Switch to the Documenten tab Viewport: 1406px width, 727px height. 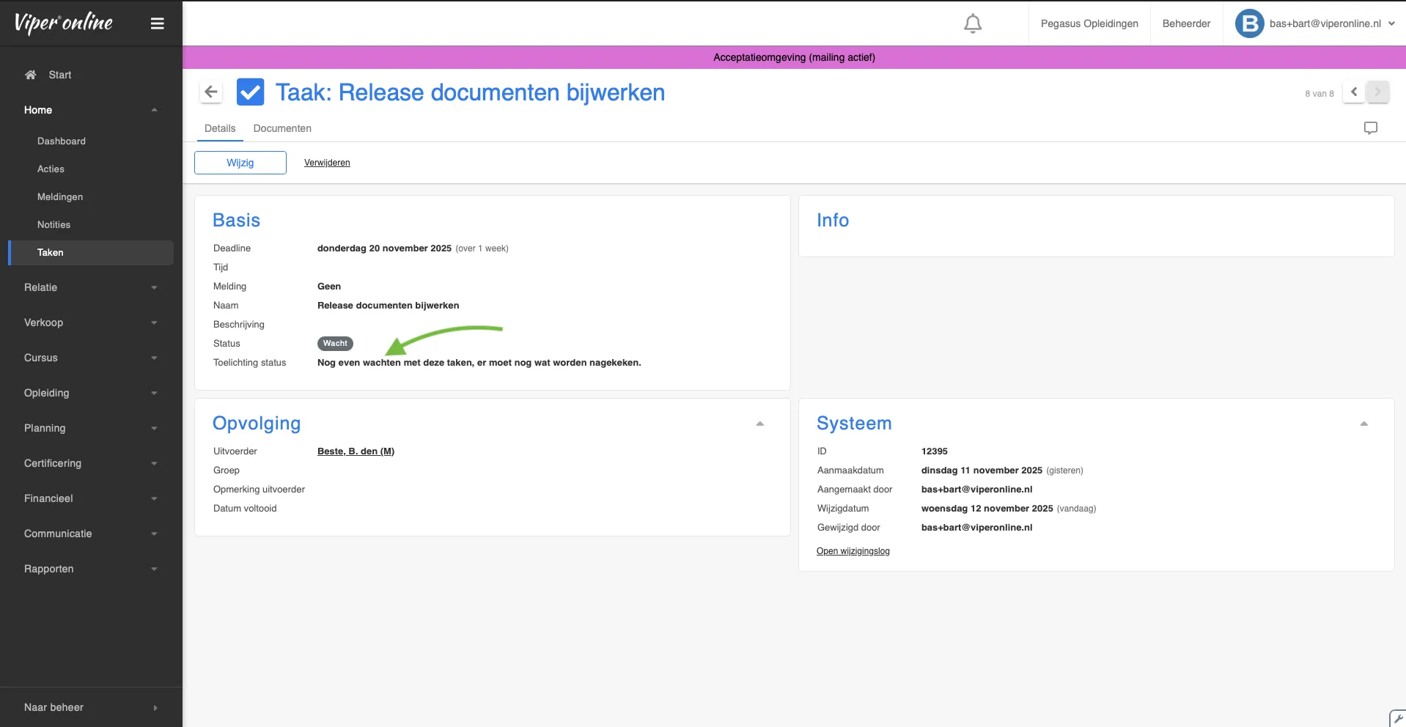282,128
